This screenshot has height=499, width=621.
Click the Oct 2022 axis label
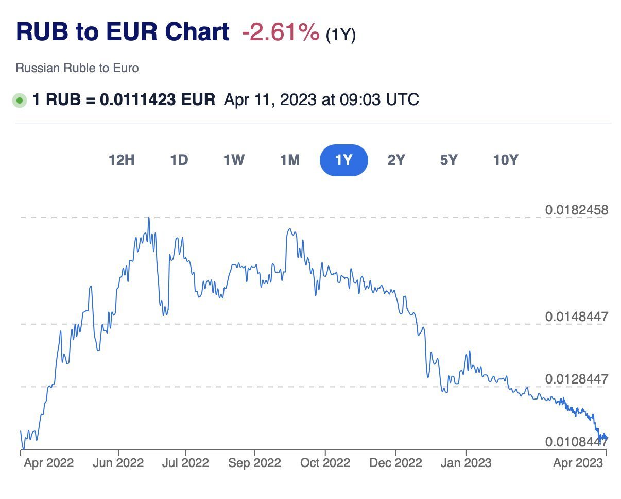pyautogui.click(x=325, y=463)
